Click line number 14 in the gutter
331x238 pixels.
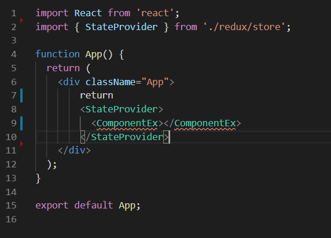[11, 192]
